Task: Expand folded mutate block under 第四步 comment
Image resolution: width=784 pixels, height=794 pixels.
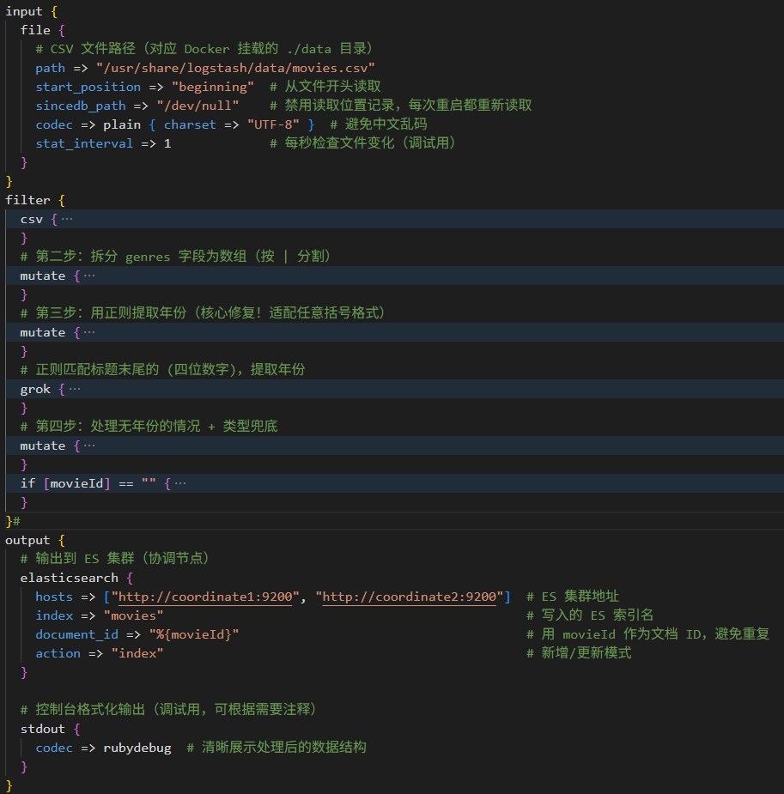Action: pos(89,446)
